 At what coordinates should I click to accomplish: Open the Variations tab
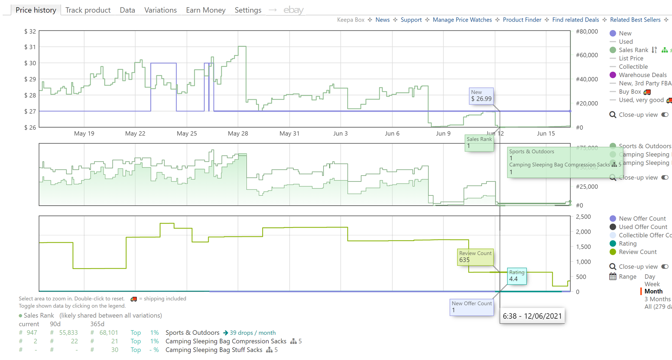coord(160,10)
